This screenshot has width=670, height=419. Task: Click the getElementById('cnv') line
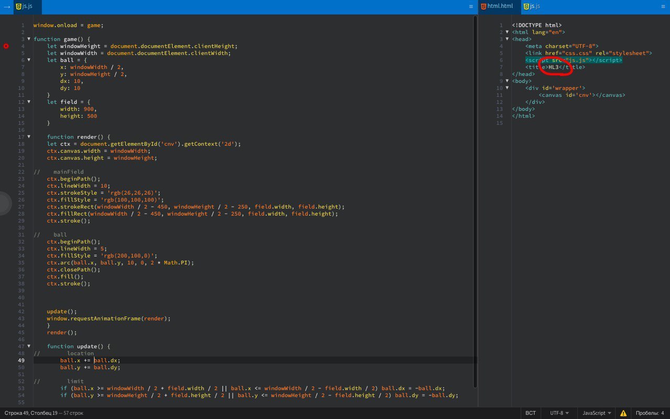pyautogui.click(x=144, y=144)
